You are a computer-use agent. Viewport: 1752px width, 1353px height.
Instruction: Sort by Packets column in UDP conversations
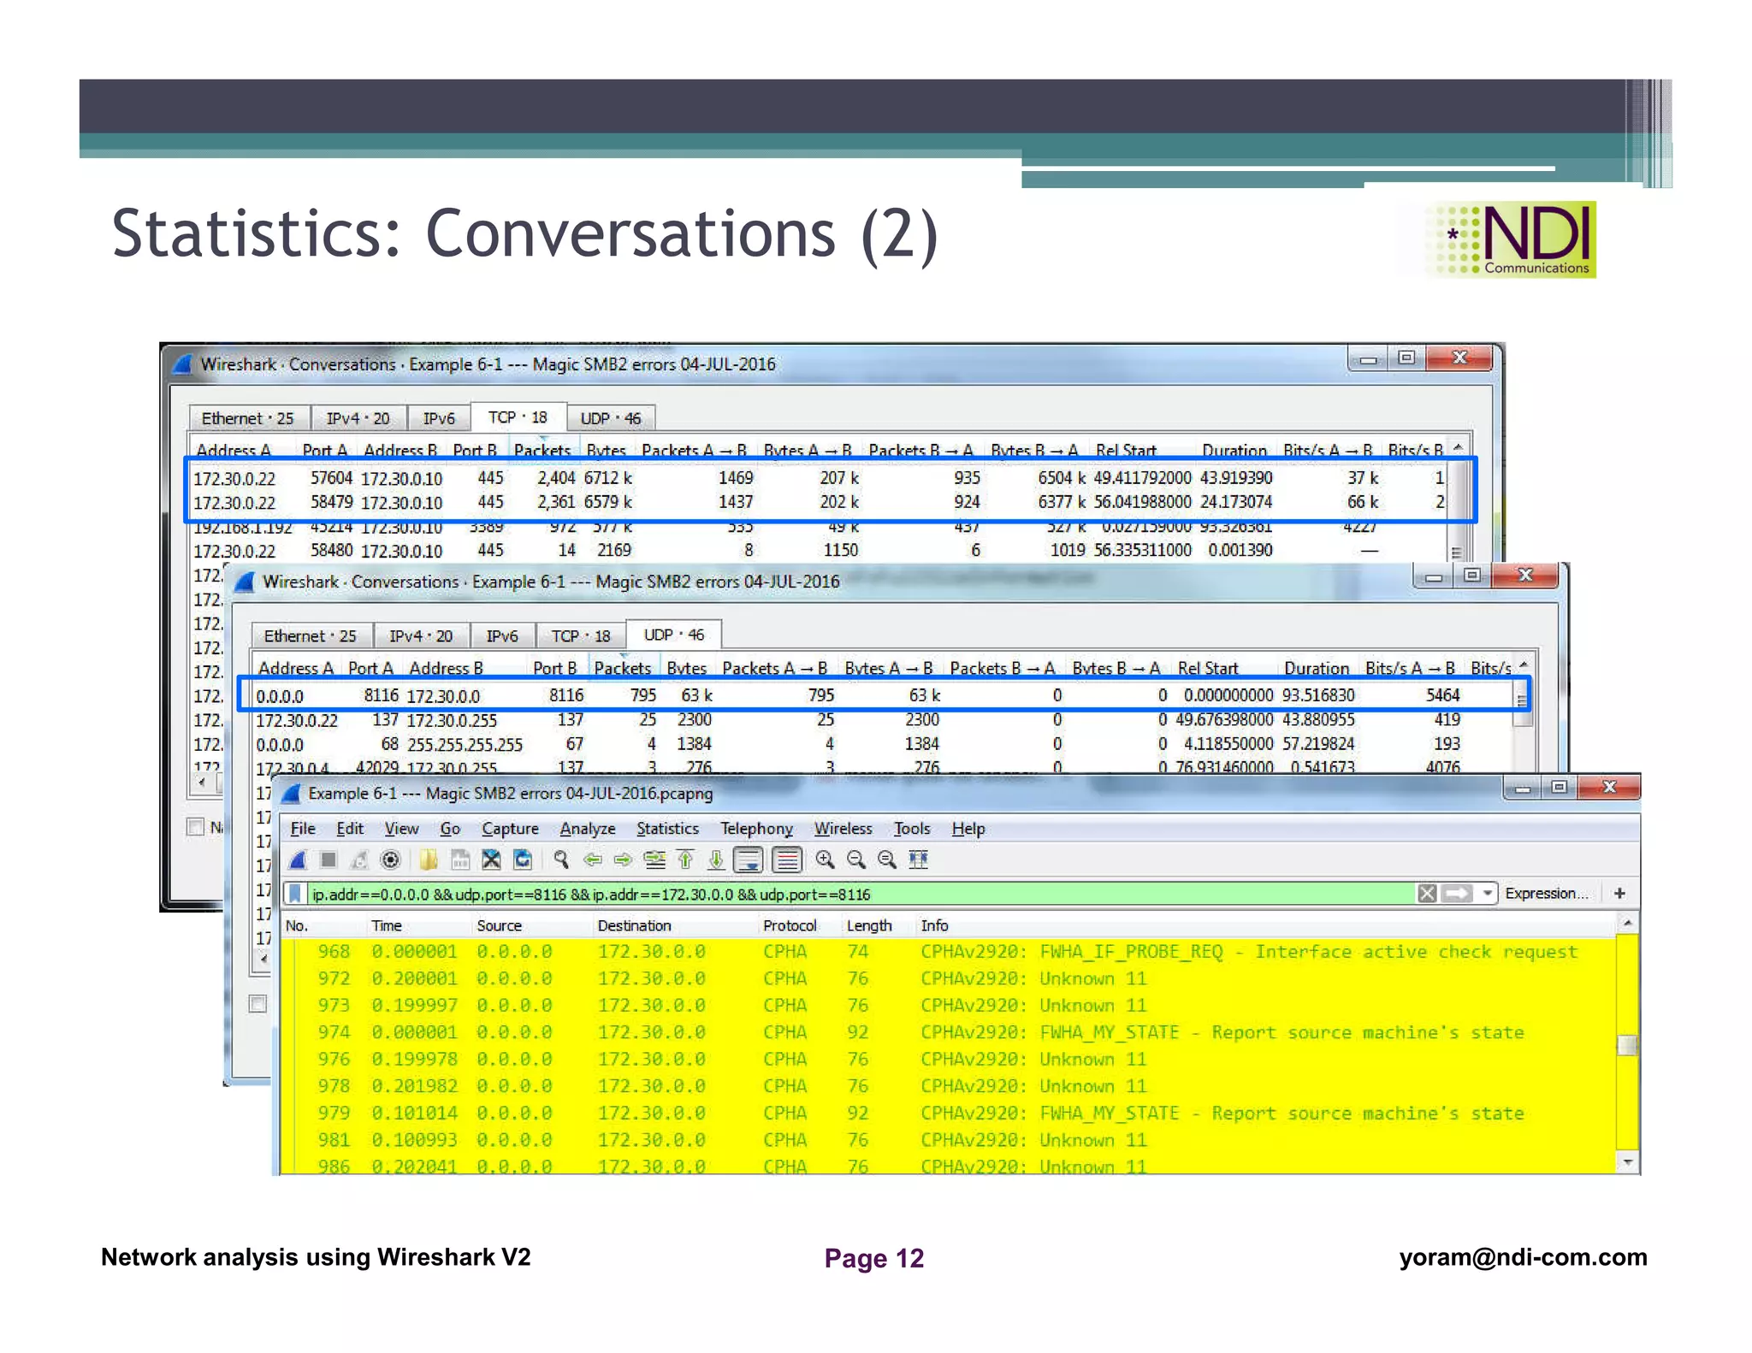(623, 668)
